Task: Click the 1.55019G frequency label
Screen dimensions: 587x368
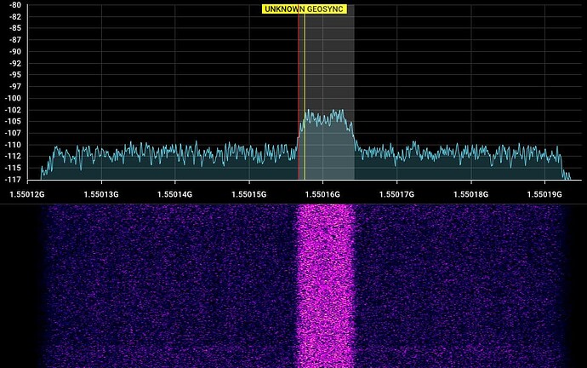Action: tap(544, 195)
